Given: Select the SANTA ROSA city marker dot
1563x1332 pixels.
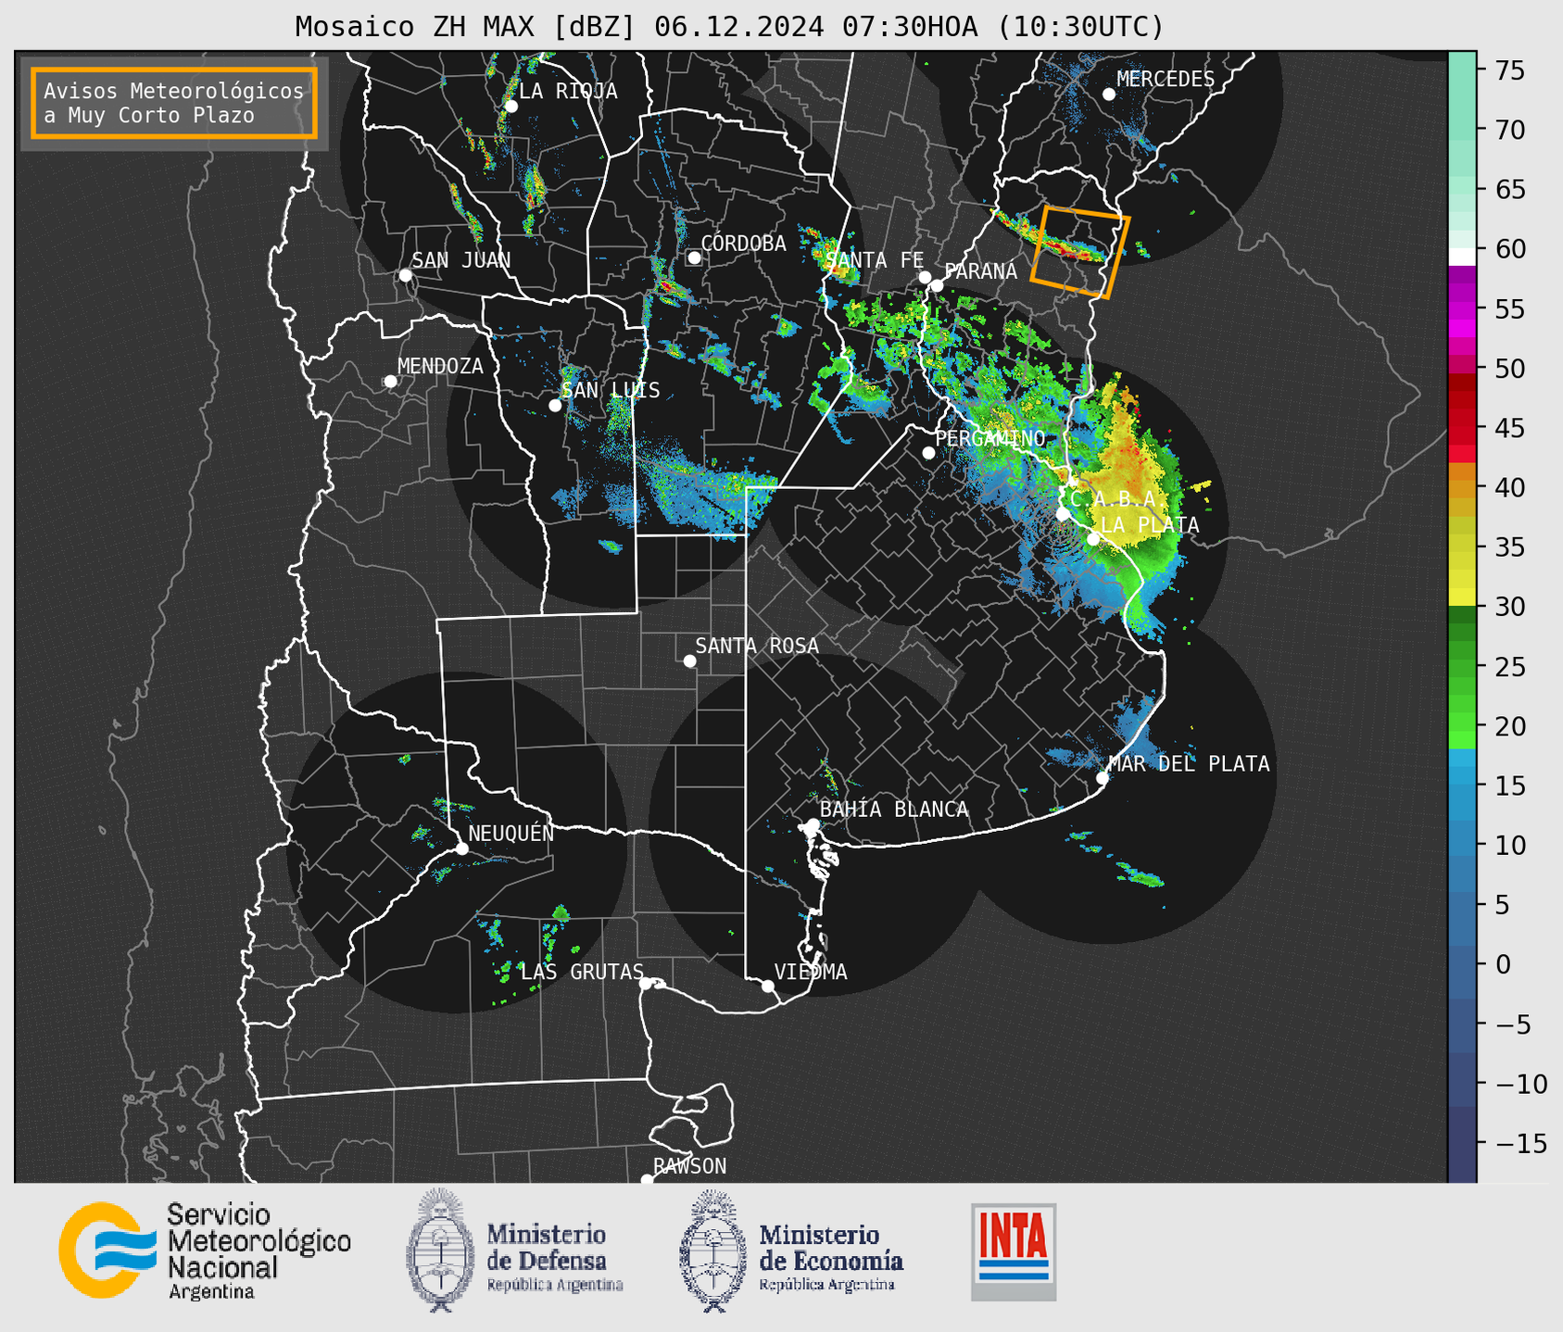Looking at the screenshot, I should point(689,660).
